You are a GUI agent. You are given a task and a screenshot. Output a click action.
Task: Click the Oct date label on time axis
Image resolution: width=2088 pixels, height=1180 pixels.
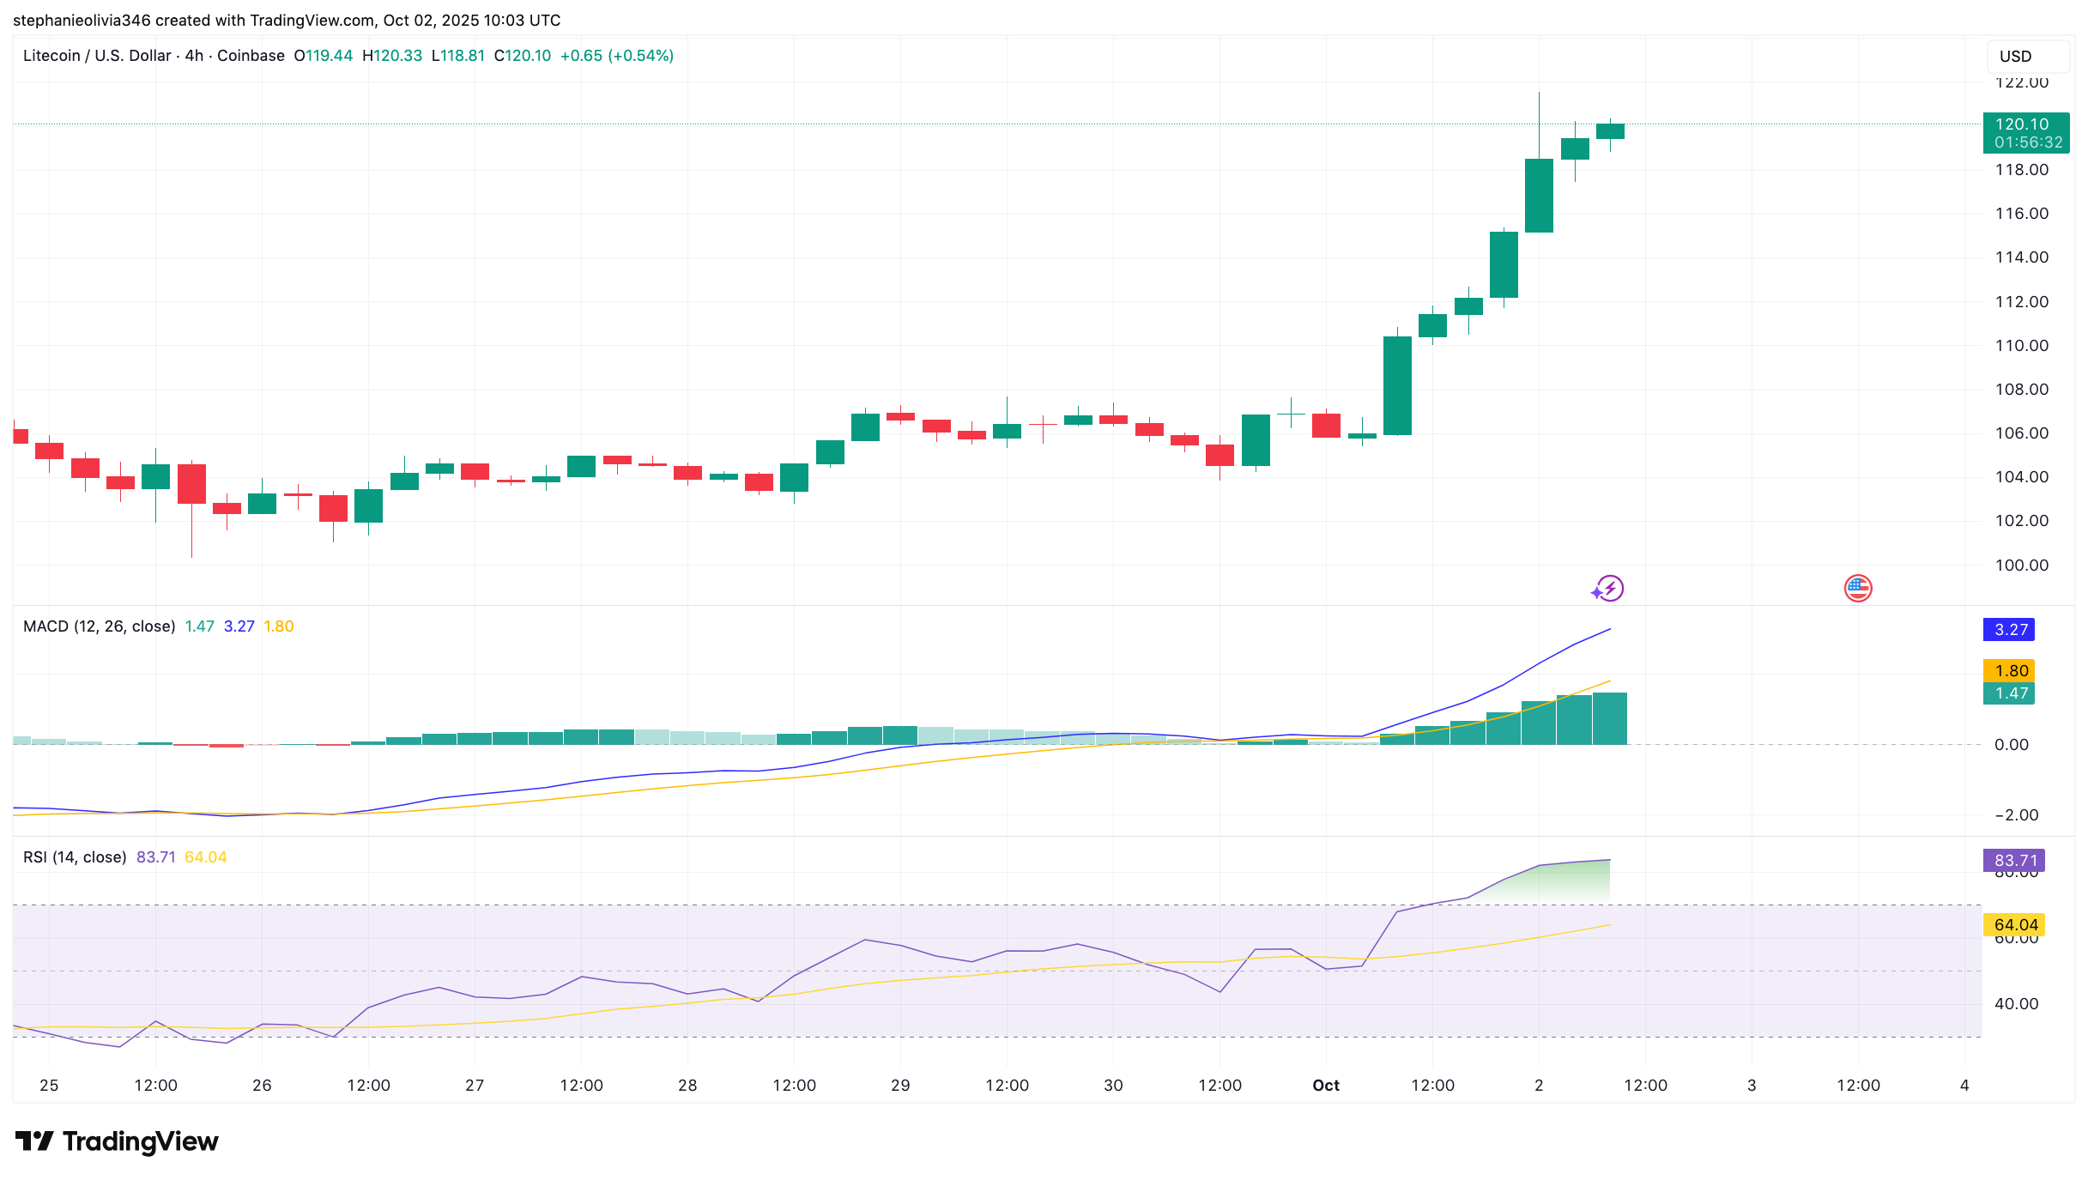[1325, 1086]
